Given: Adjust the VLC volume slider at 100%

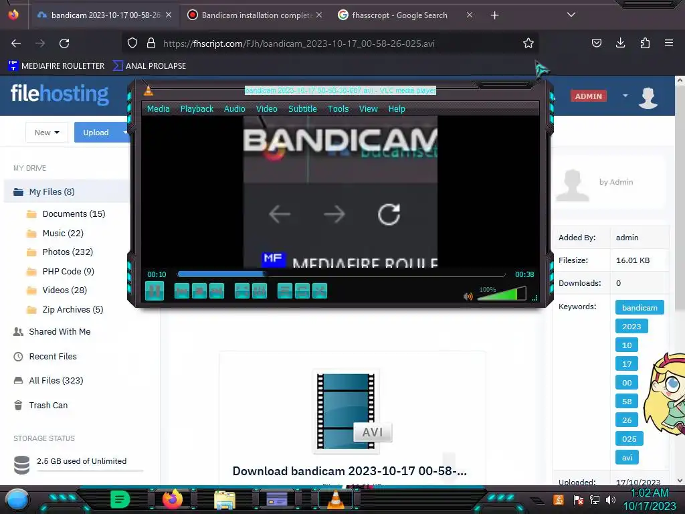Looking at the screenshot, I should click(502, 293).
